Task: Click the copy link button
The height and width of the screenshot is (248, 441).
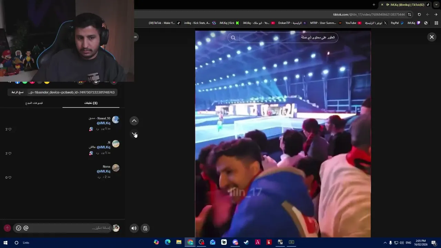Action: coord(17,92)
